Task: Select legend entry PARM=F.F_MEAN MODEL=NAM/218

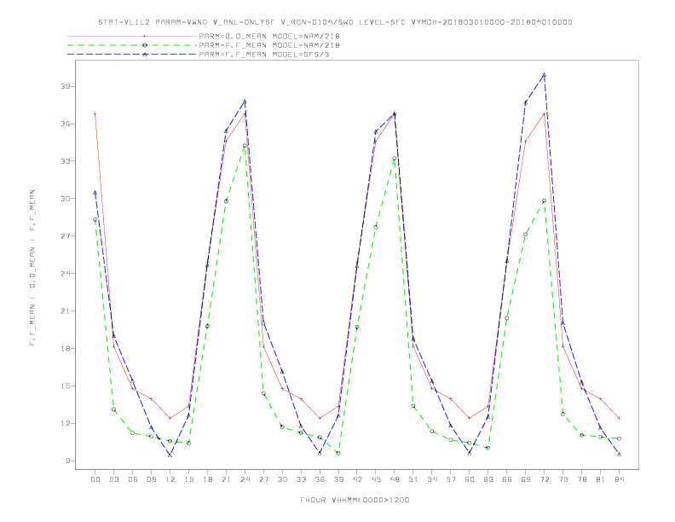Action: point(269,45)
